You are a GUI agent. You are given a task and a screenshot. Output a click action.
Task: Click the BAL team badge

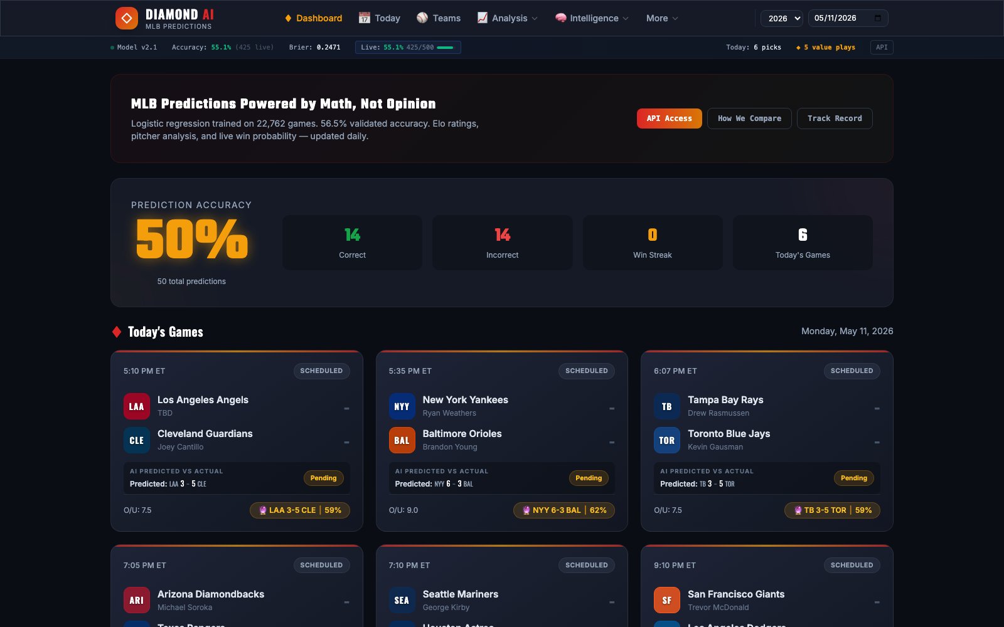[402, 440]
